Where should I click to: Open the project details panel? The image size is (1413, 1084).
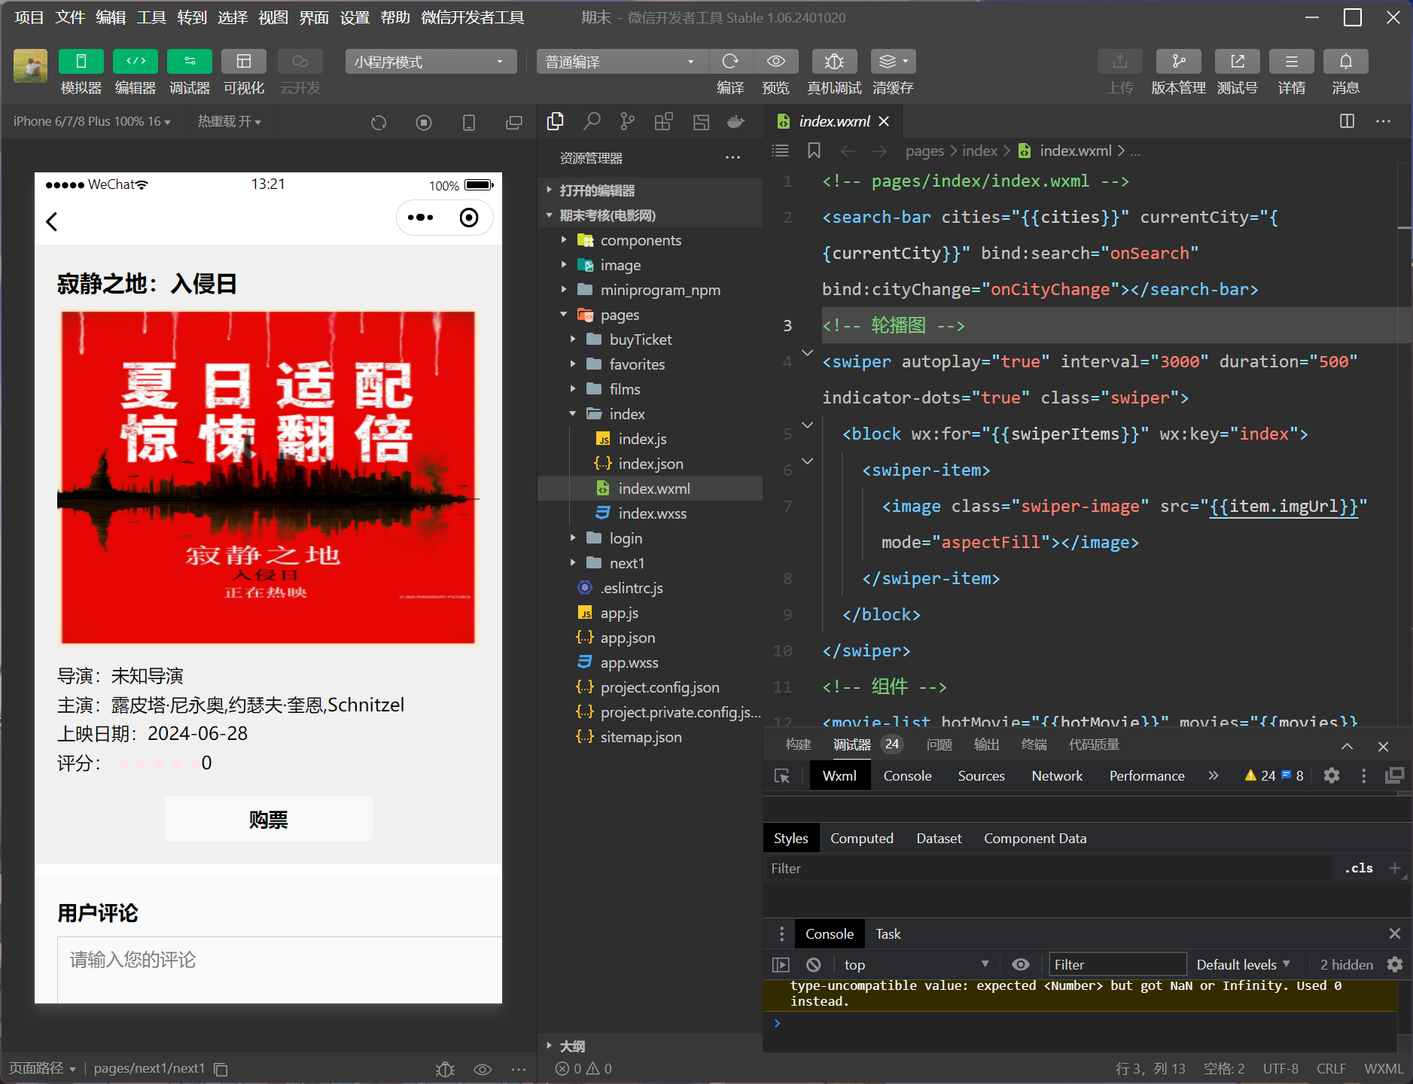tap(1292, 61)
